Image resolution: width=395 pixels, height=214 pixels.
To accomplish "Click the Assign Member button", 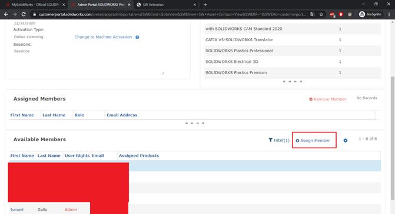I will tap(313, 141).
